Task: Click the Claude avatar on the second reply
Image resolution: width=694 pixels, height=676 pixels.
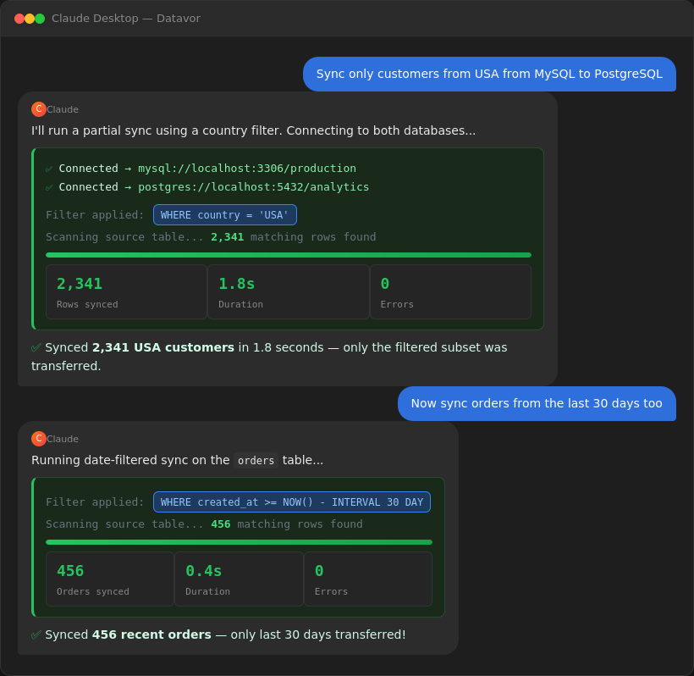Action: [x=37, y=439]
